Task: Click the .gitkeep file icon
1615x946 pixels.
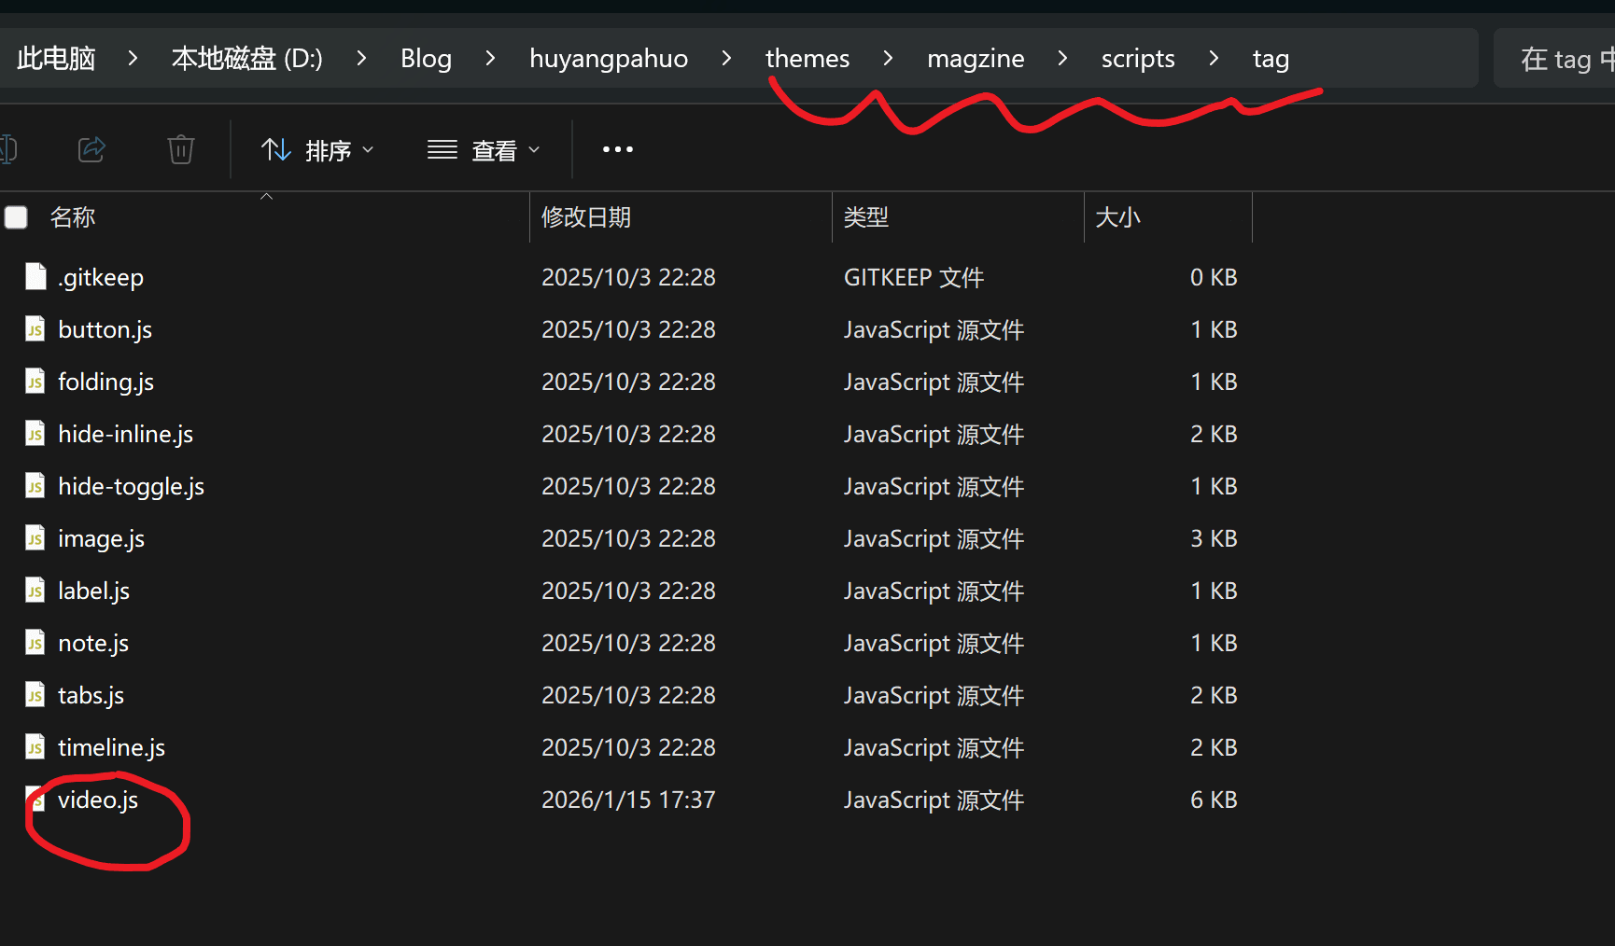Action: pos(35,277)
